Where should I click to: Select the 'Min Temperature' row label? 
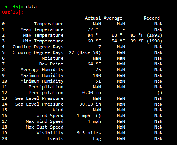[43, 41]
